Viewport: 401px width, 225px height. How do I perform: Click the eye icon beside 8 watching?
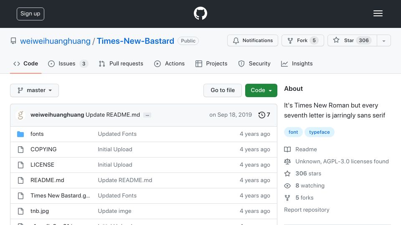click(x=287, y=186)
